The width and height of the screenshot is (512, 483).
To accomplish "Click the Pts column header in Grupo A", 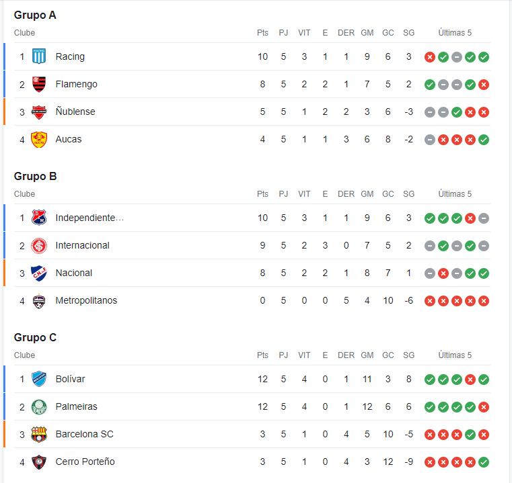I will pos(262,33).
